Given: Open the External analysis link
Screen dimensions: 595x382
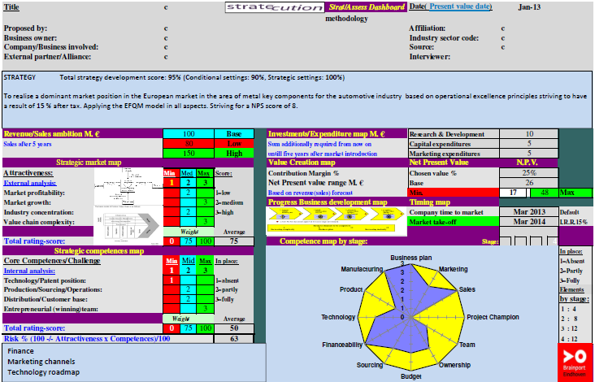Looking at the screenshot, I should click(30, 184).
